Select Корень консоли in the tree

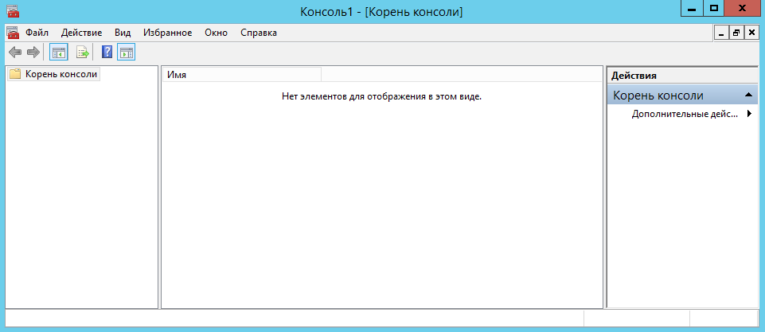tap(60, 74)
